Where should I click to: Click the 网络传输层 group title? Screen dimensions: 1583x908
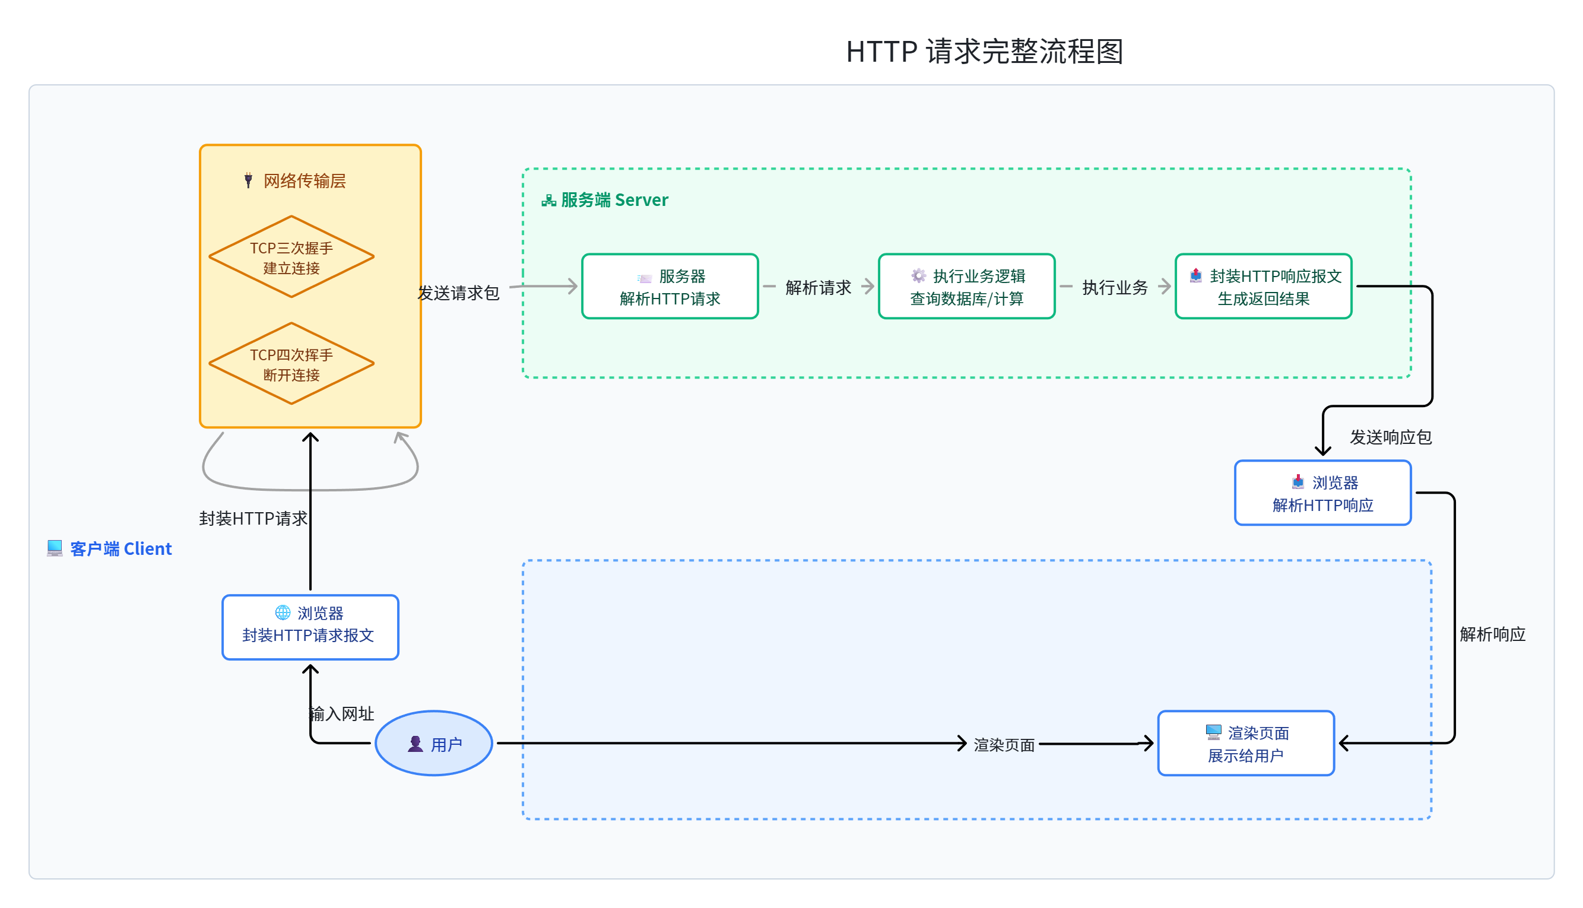pos(304,180)
